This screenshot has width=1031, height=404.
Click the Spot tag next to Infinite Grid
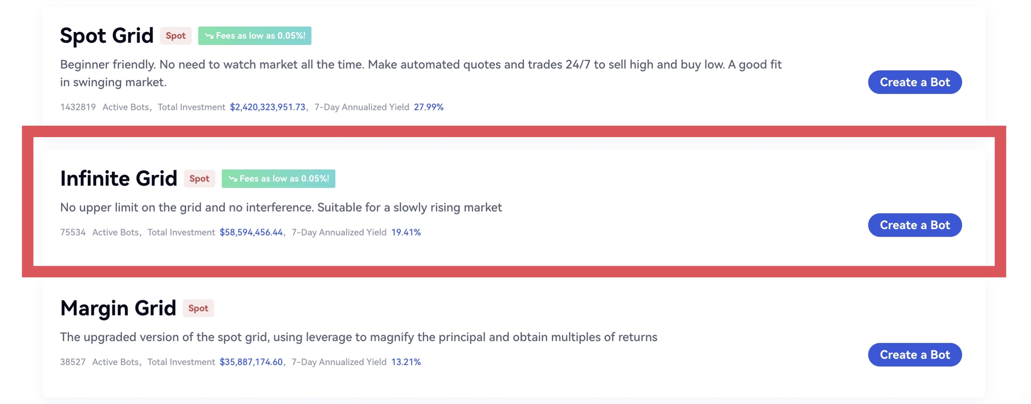click(199, 179)
